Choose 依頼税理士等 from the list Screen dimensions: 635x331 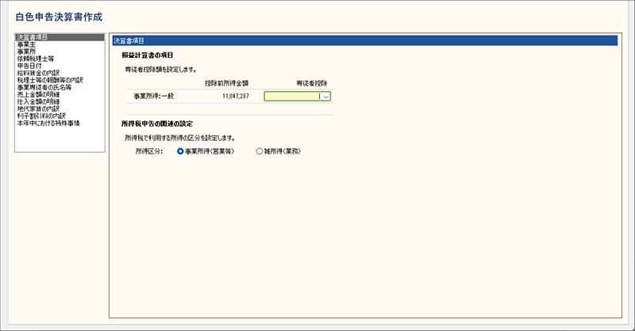pos(34,59)
